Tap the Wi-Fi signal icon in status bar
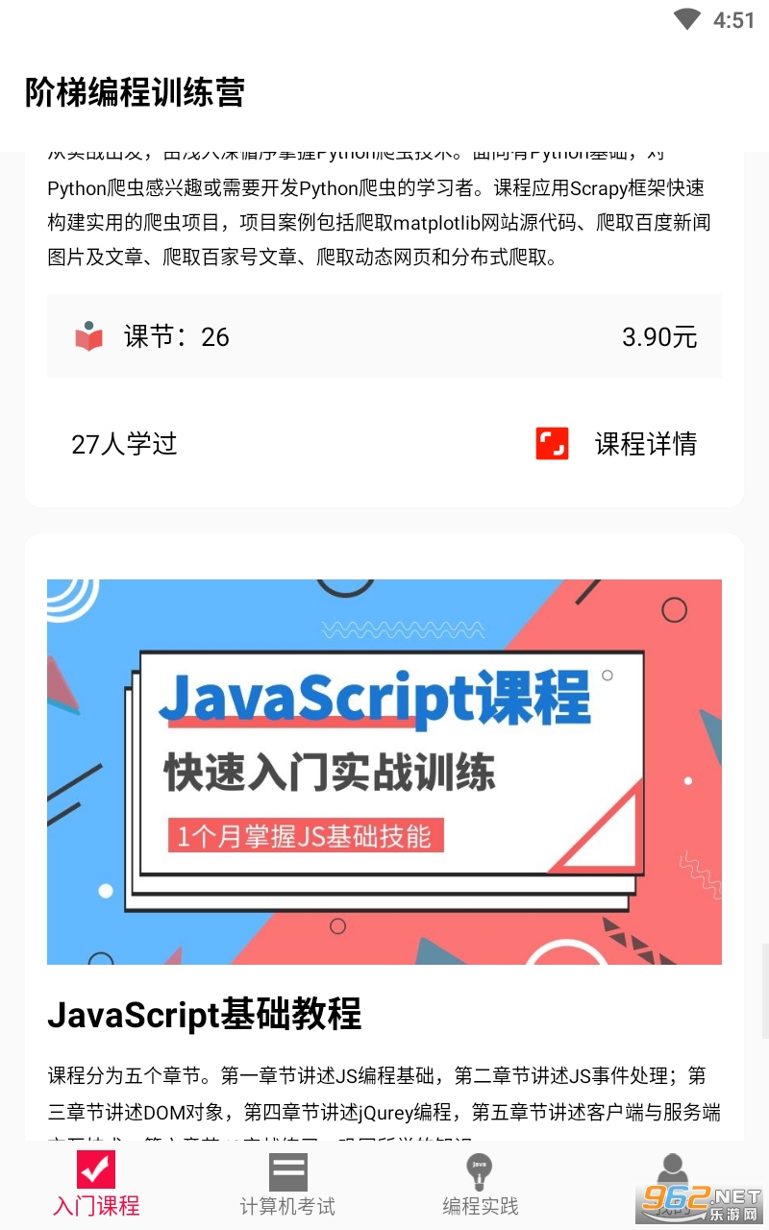This screenshot has height=1230, width=769. click(x=687, y=19)
